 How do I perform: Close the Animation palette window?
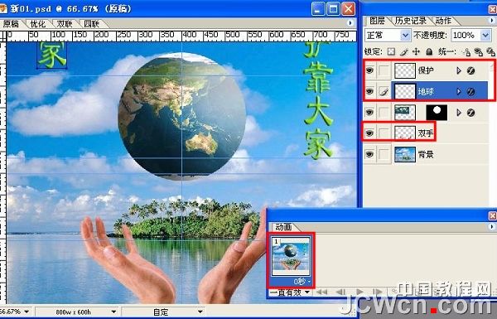pos(493,216)
